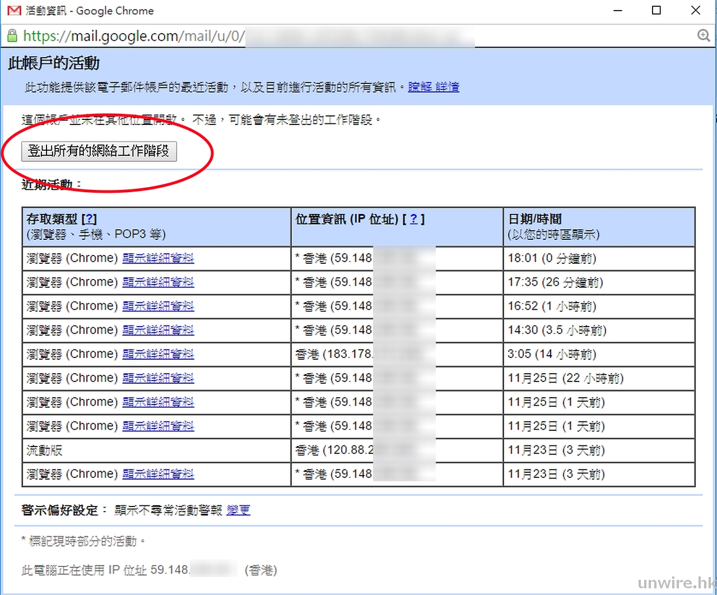The image size is (717, 595).
Task: Click the help [?] link beside 存取類型
Action: tap(90, 219)
